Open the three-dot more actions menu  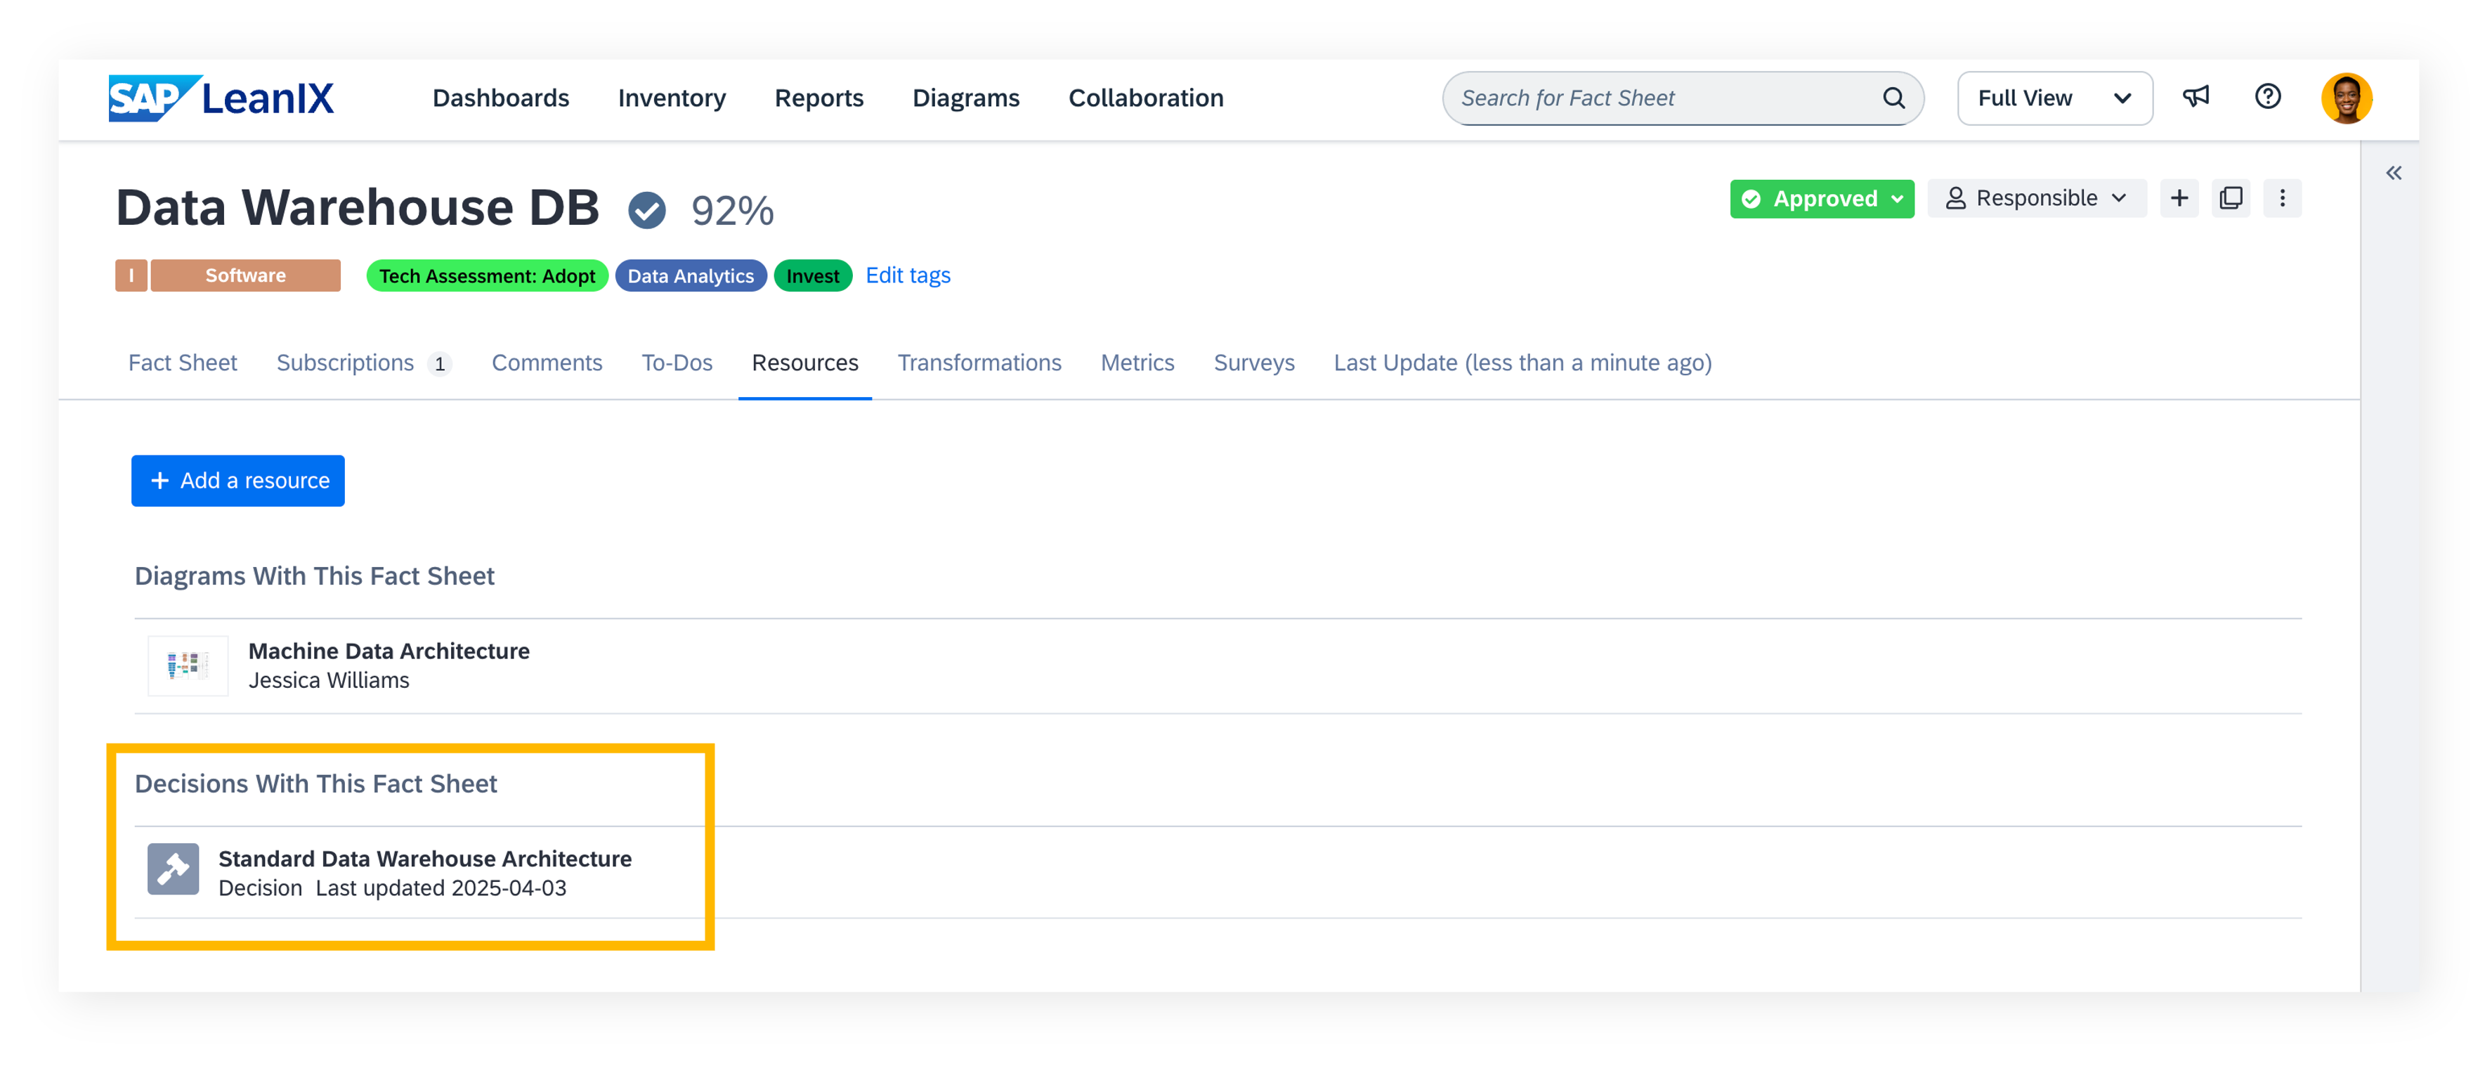pyautogui.click(x=2282, y=198)
